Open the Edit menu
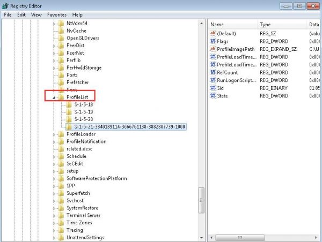This screenshot has height=242, width=322. point(21,14)
